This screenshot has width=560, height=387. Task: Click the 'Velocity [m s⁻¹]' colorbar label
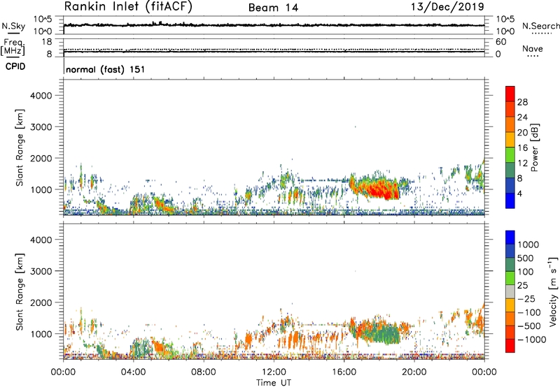point(553,292)
